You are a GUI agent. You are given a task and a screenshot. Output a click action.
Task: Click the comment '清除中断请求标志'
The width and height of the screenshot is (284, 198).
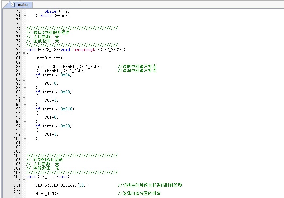(140, 71)
